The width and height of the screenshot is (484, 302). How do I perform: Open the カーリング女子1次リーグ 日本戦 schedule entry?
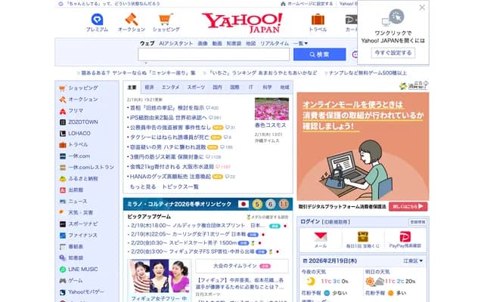pyautogui.click(x=188, y=234)
